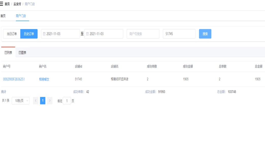This screenshot has width=265, height=154.
Task: Select 历史订单 order toggle
Action: 29,34
